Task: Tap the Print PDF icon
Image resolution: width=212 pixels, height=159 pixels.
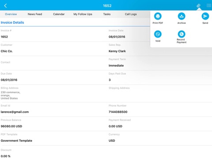Action: (x=158, y=16)
